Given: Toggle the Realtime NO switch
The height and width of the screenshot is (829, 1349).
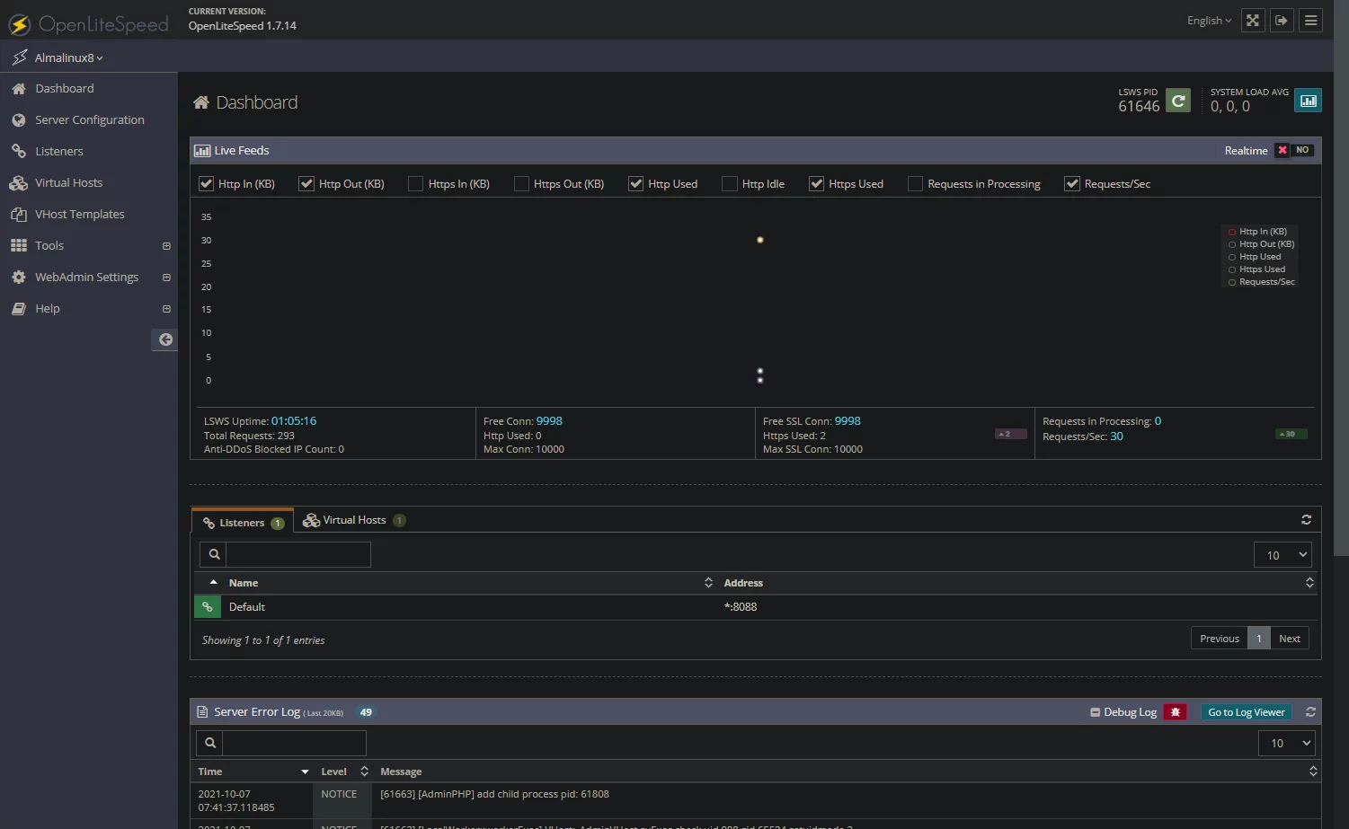Looking at the screenshot, I should 1294,151.
